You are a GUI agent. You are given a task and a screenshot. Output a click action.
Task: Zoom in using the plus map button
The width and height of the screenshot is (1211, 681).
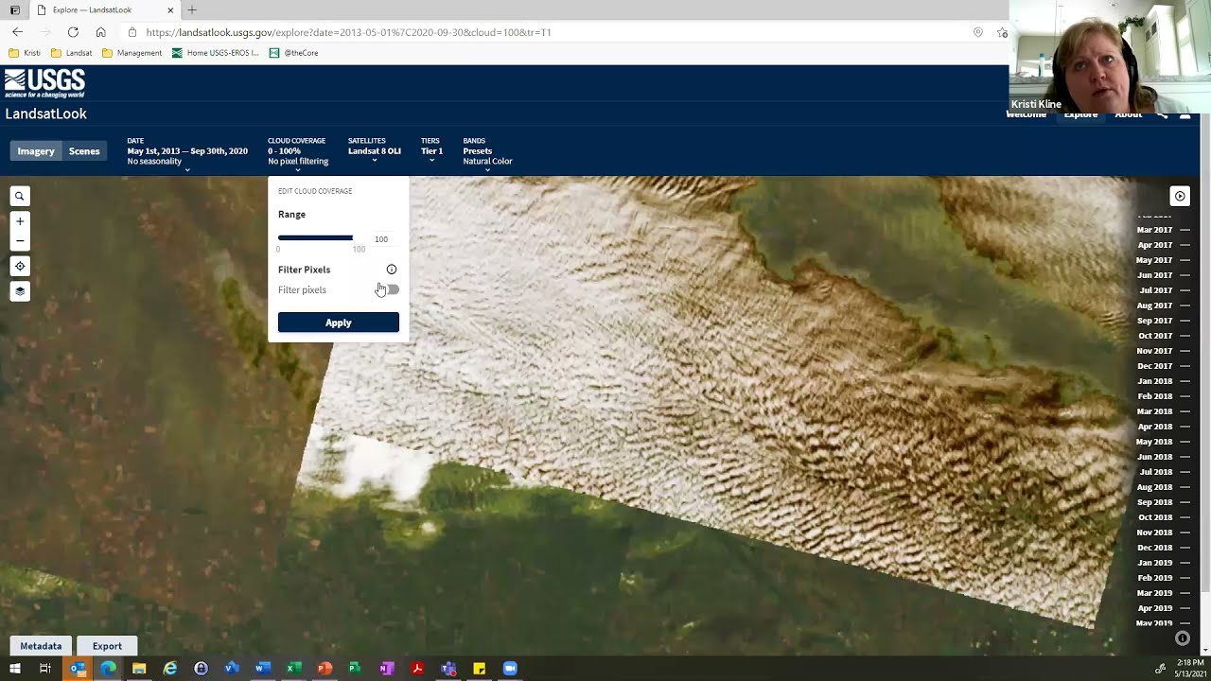(20, 221)
